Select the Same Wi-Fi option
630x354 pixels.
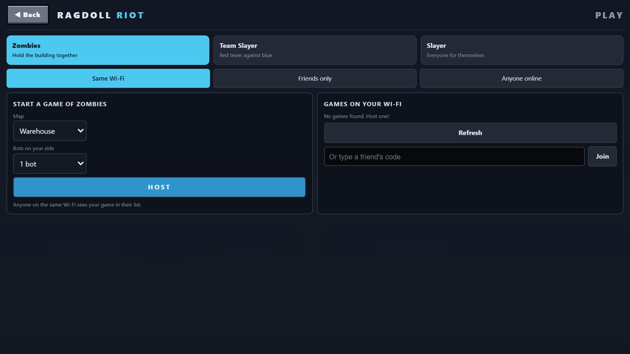coord(108,78)
